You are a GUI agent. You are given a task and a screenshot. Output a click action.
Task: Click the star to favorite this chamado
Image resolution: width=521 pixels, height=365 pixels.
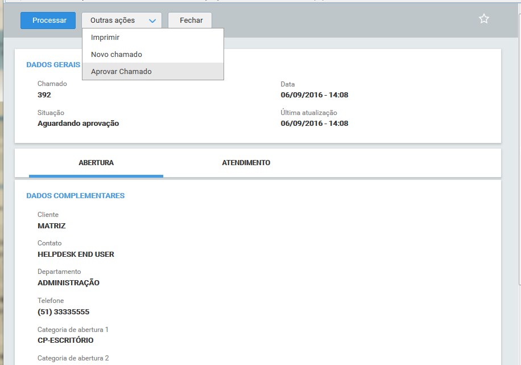click(484, 18)
